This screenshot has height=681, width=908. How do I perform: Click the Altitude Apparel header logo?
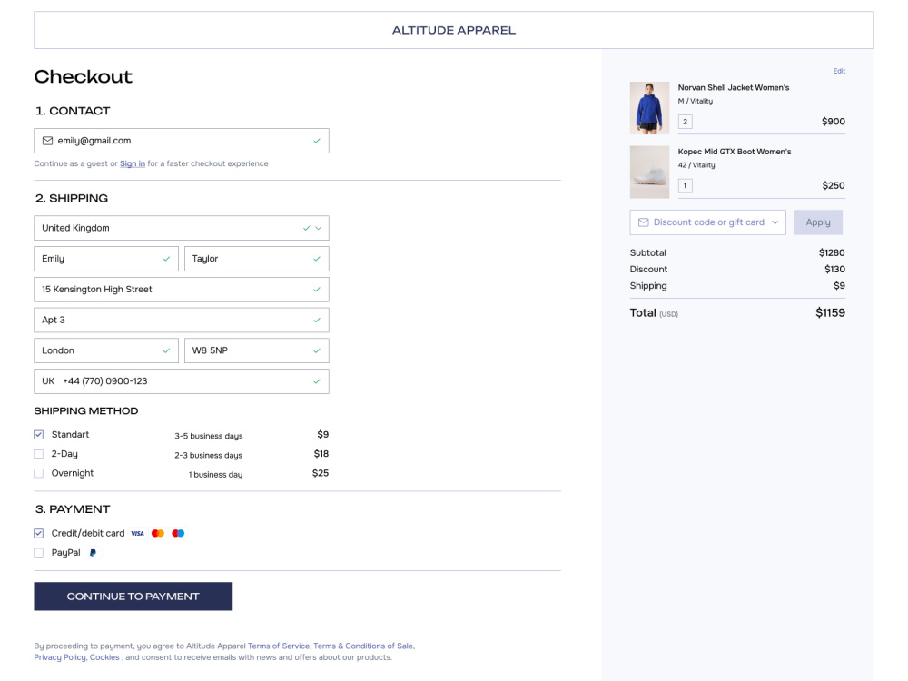(x=454, y=31)
